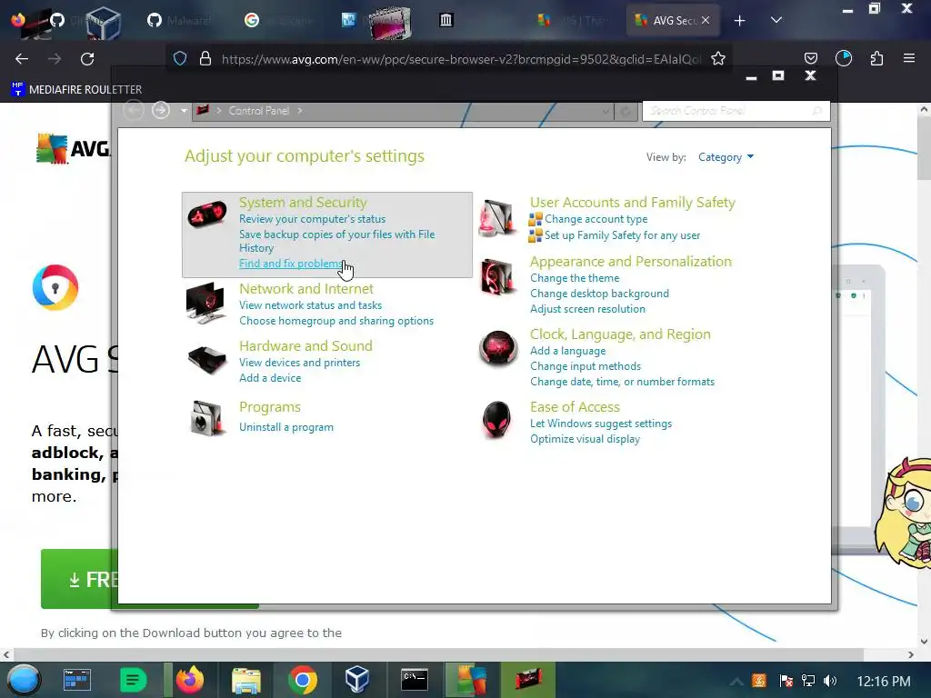Screen dimensions: 931x698
Task: Open Network and Internet category icon
Action: [x=205, y=303]
